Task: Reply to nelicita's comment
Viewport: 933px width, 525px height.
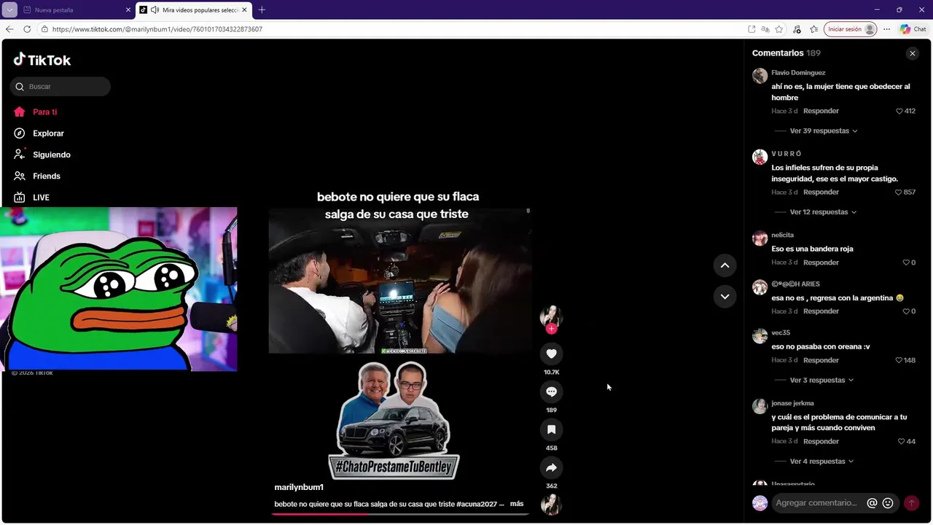Action: click(x=821, y=262)
